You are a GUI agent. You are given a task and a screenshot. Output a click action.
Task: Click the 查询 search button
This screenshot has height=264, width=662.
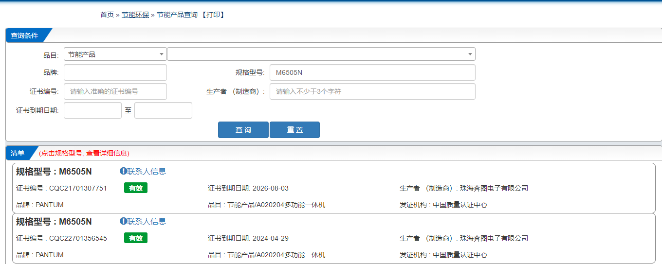pos(243,130)
